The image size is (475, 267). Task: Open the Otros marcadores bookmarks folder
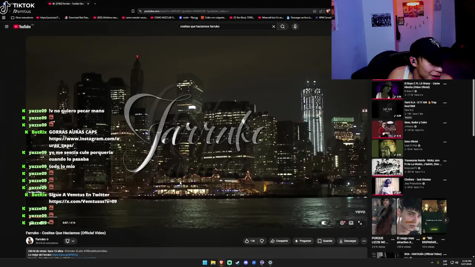(x=22, y=17)
